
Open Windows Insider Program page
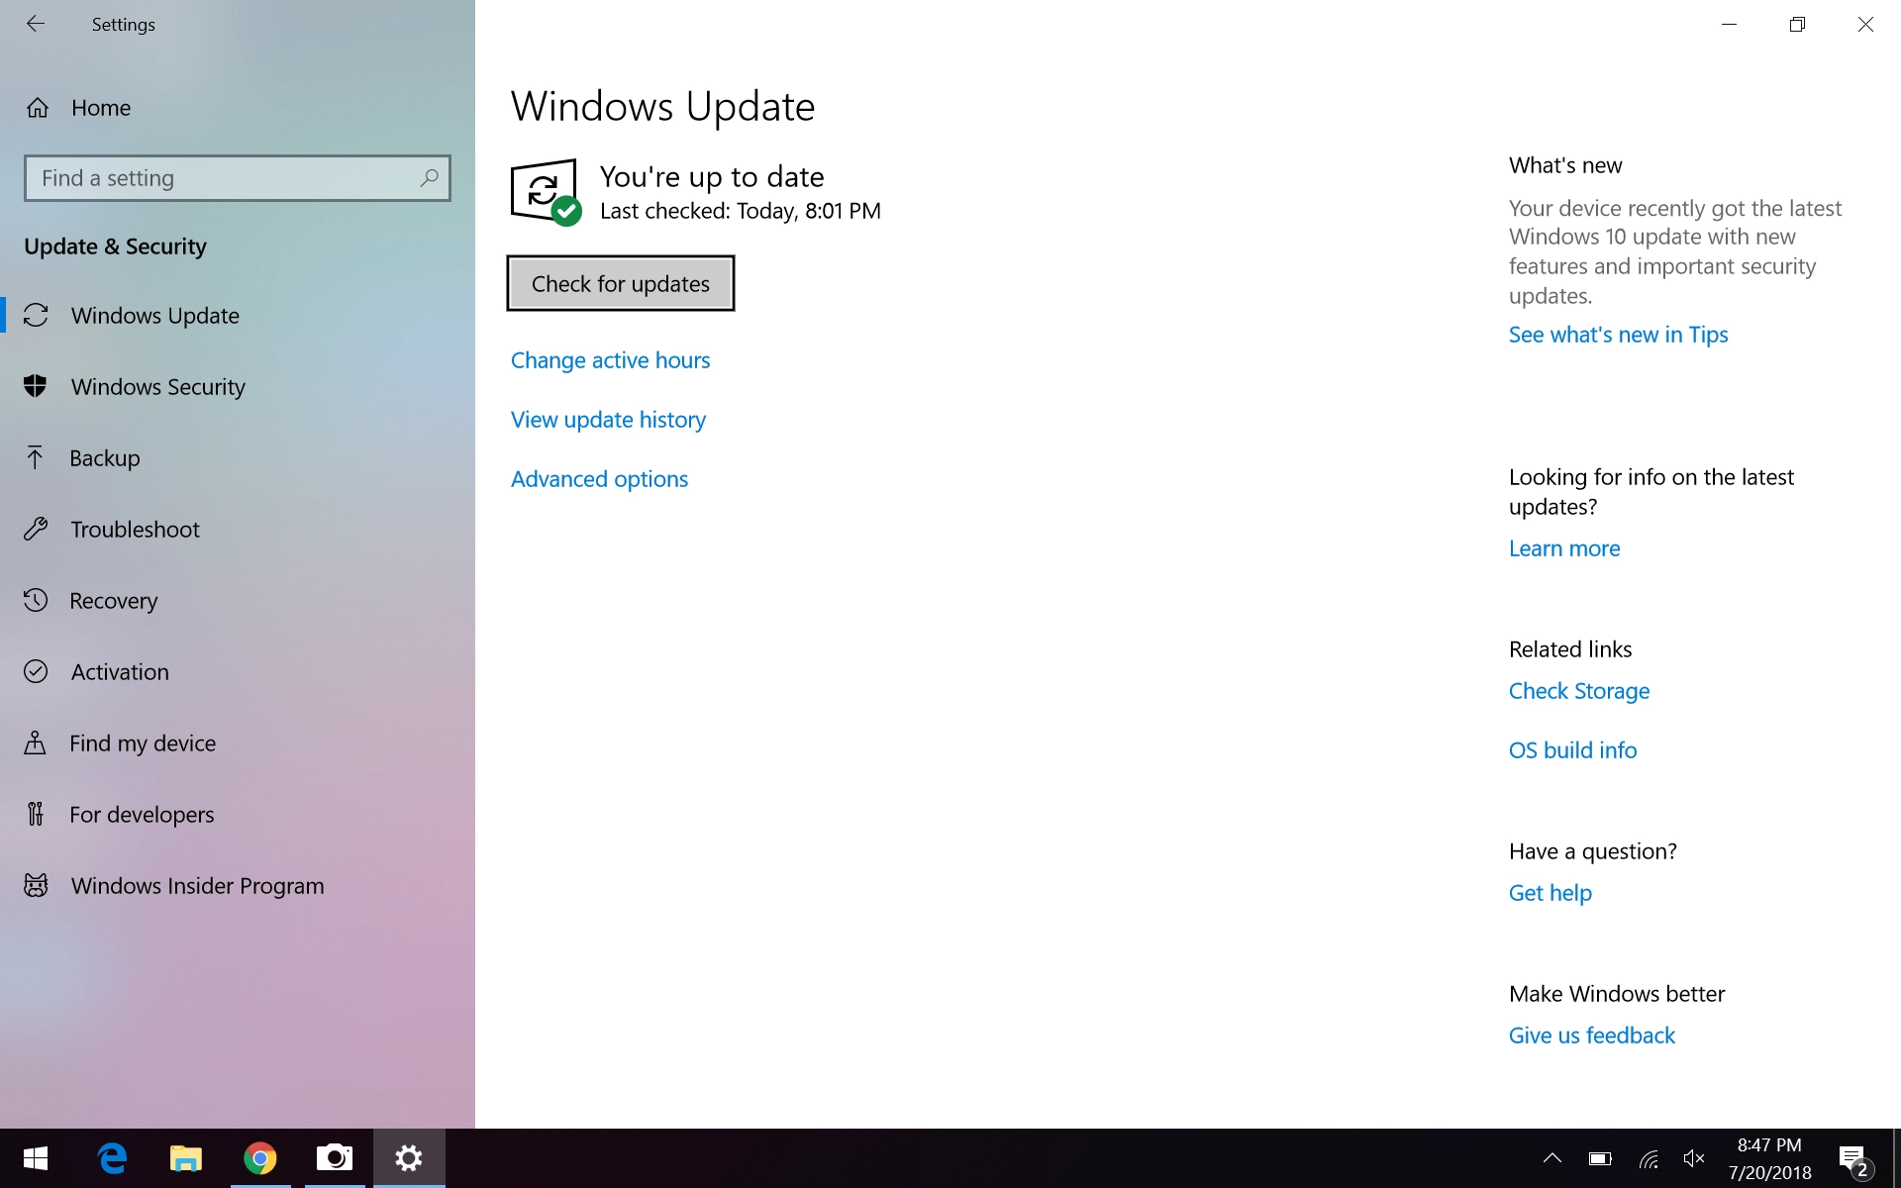click(238, 885)
